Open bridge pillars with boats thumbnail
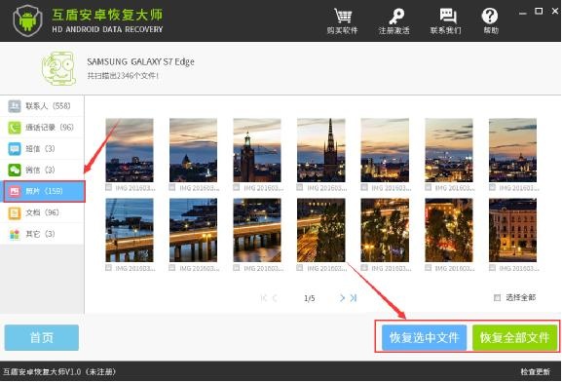Screen dimensions: 562x382 pyautogui.click(x=193, y=230)
